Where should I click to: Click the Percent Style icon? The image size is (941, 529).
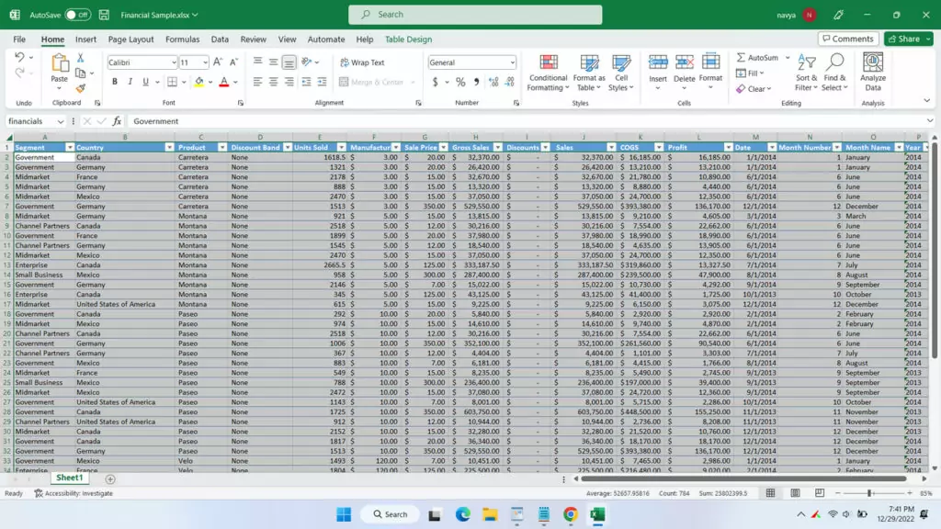click(x=460, y=82)
